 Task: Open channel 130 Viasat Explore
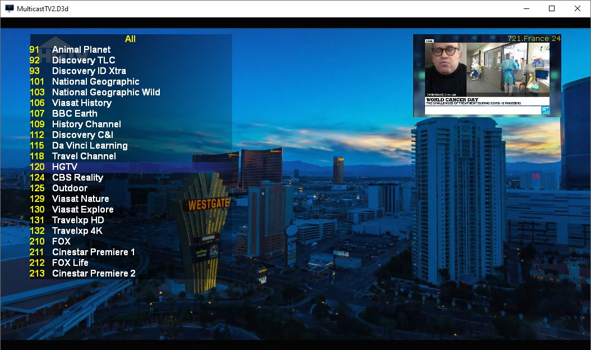tap(131, 209)
